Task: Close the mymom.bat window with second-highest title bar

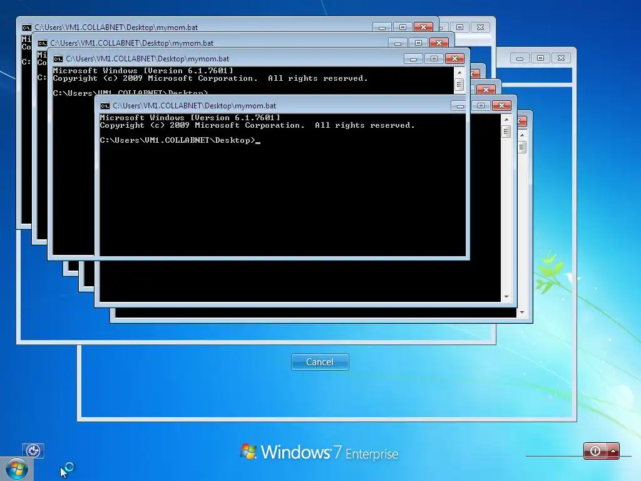Action: click(x=439, y=43)
